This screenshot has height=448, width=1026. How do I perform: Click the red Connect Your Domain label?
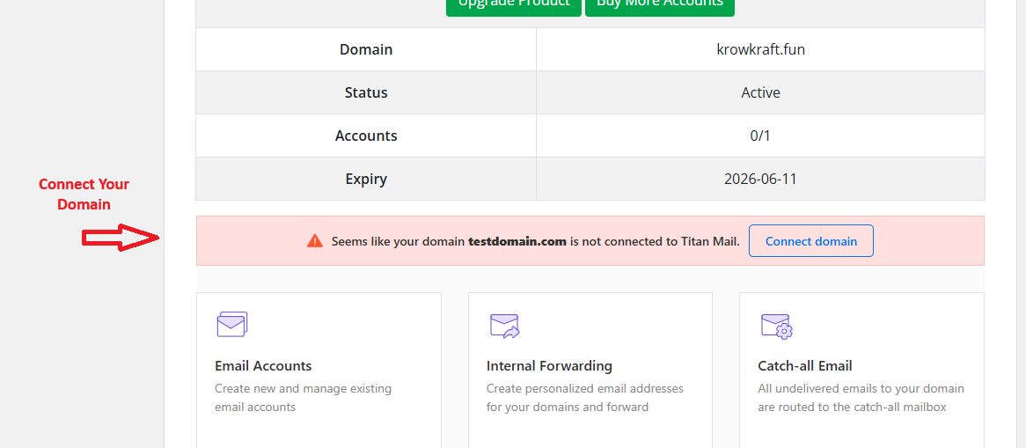coord(84,194)
